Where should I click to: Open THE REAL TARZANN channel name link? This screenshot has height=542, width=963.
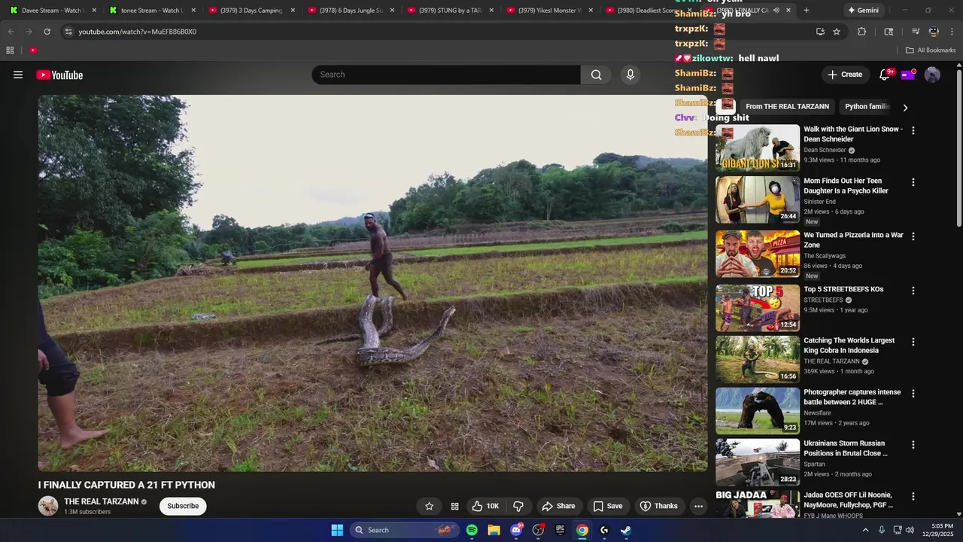tap(102, 501)
